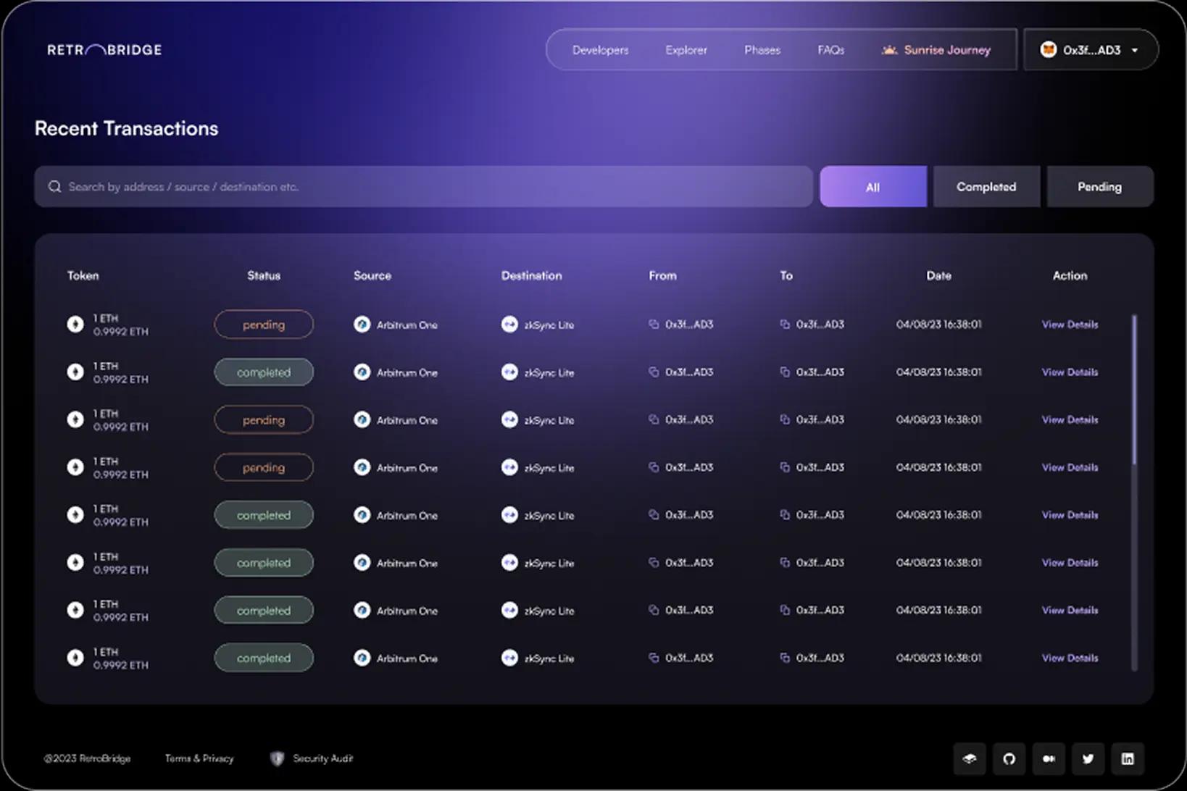The image size is (1187, 791).
Task: Copy the To address in the first row
Action: tap(784, 325)
